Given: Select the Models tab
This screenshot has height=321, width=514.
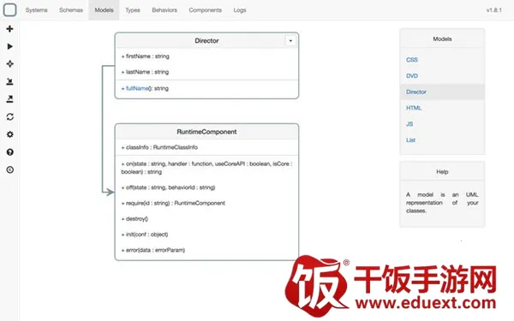Looking at the screenshot, I should (104, 10).
